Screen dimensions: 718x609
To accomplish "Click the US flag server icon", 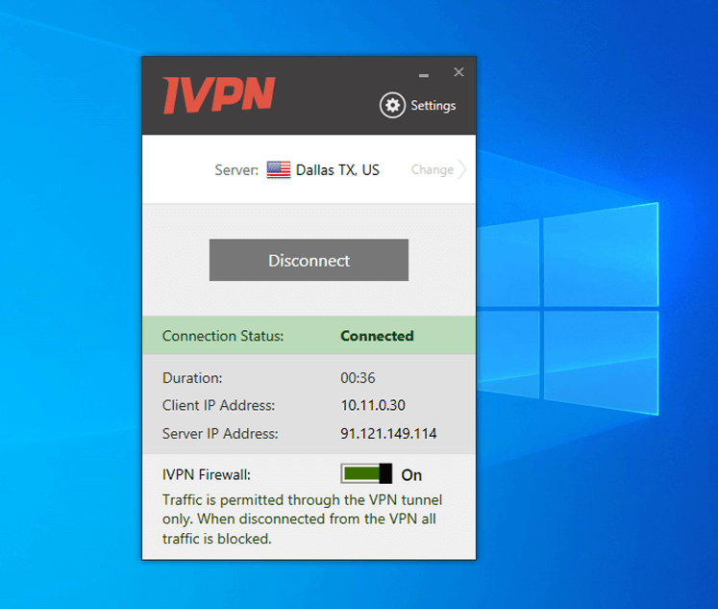I will tap(279, 170).
